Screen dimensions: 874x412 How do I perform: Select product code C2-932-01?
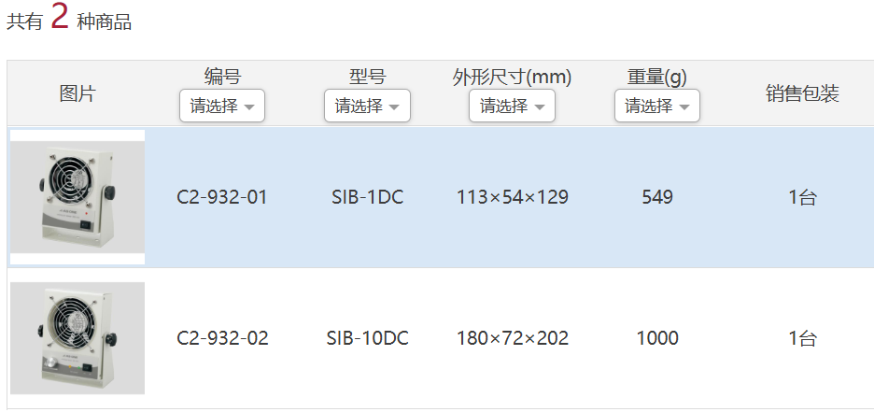click(222, 197)
